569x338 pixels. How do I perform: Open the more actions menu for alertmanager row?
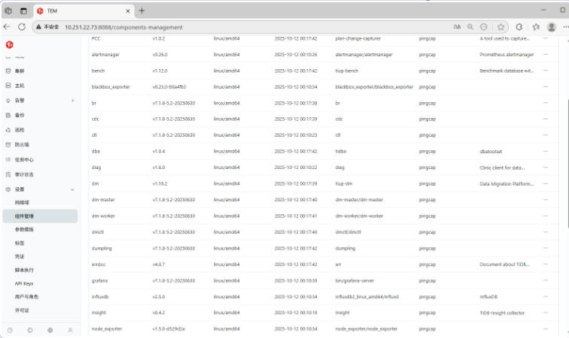coord(546,54)
